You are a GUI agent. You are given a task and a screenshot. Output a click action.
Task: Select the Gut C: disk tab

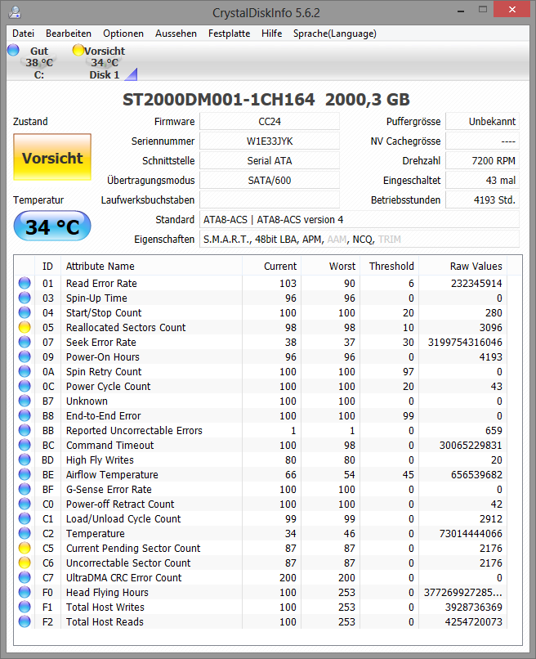(x=33, y=62)
